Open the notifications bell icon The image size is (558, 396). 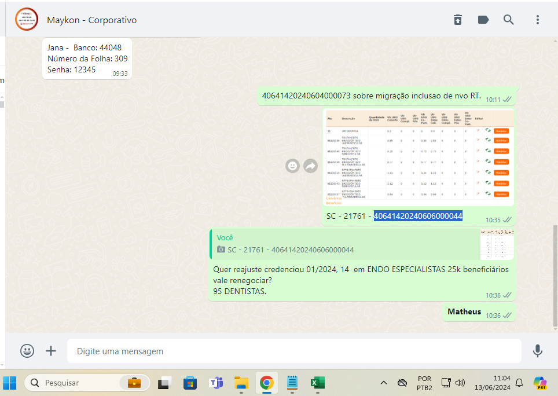pyautogui.click(x=519, y=383)
